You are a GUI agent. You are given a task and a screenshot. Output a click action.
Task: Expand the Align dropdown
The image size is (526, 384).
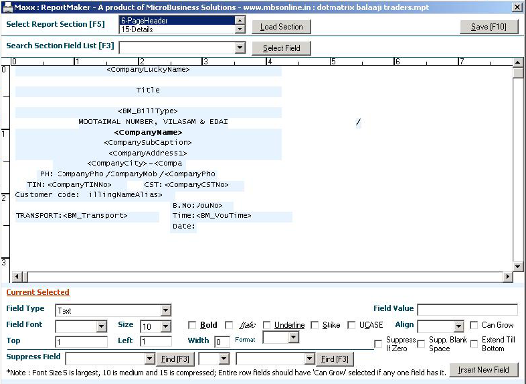coord(458,327)
